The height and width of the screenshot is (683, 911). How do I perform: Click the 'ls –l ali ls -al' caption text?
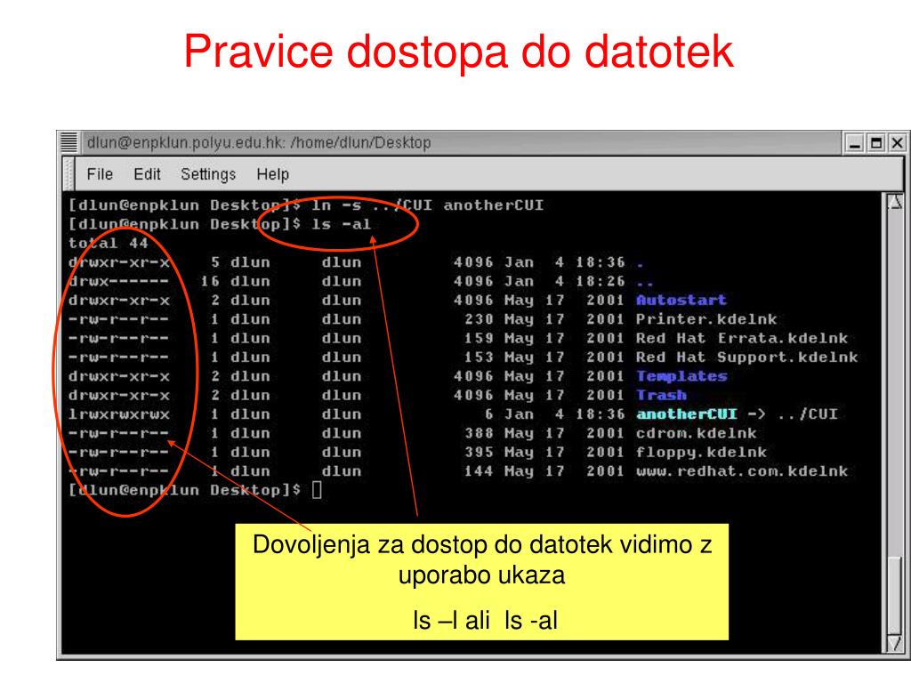click(485, 620)
